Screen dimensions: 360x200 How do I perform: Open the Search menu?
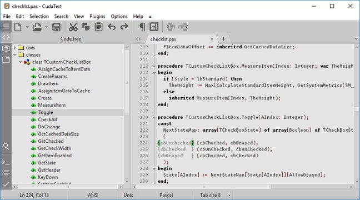coord(61,16)
